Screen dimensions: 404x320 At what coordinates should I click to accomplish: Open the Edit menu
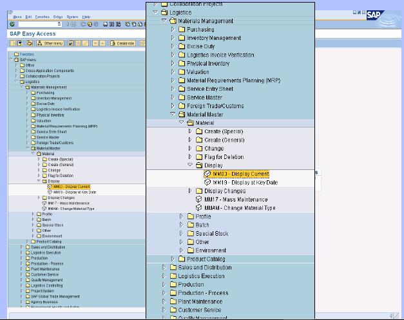coord(28,17)
